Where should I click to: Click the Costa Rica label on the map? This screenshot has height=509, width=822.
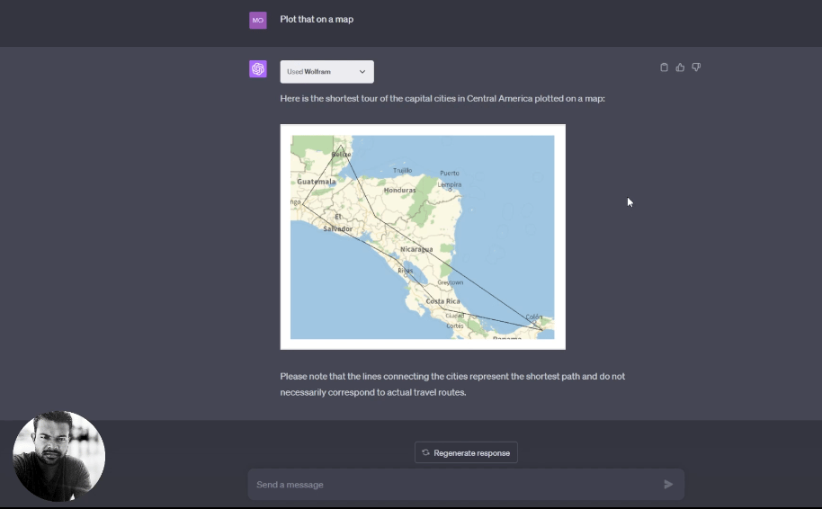(443, 301)
